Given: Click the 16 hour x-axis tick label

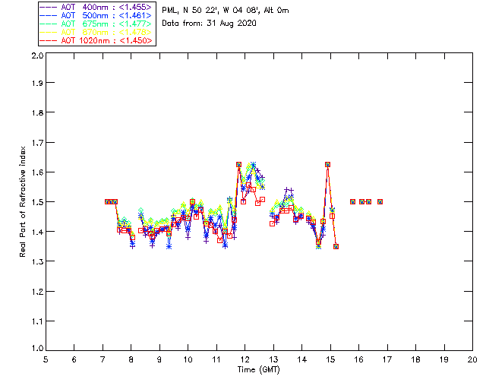Looking at the screenshot, I should 359,359.
